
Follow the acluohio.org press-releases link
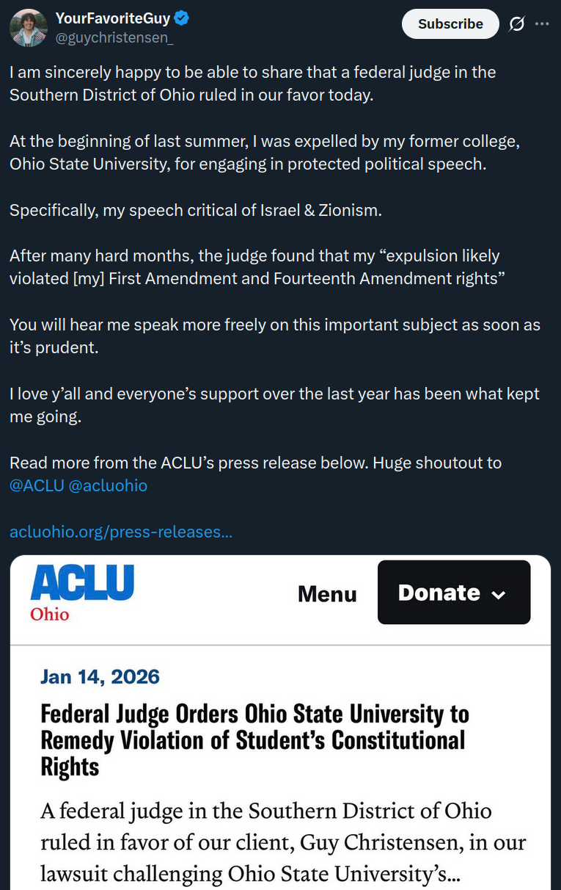pos(121,532)
